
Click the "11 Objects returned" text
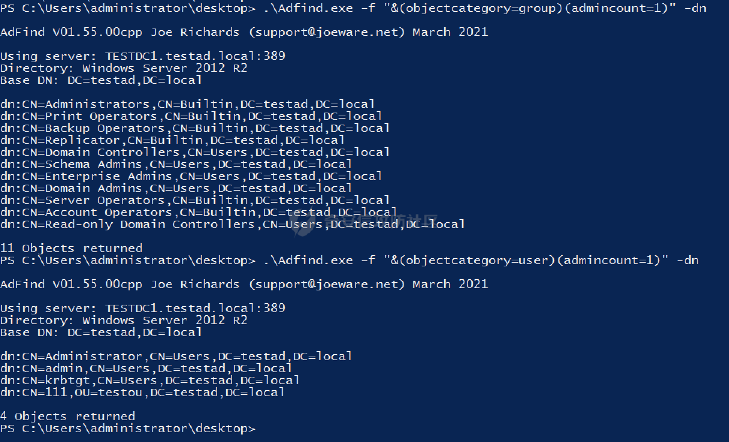pyautogui.click(x=71, y=248)
